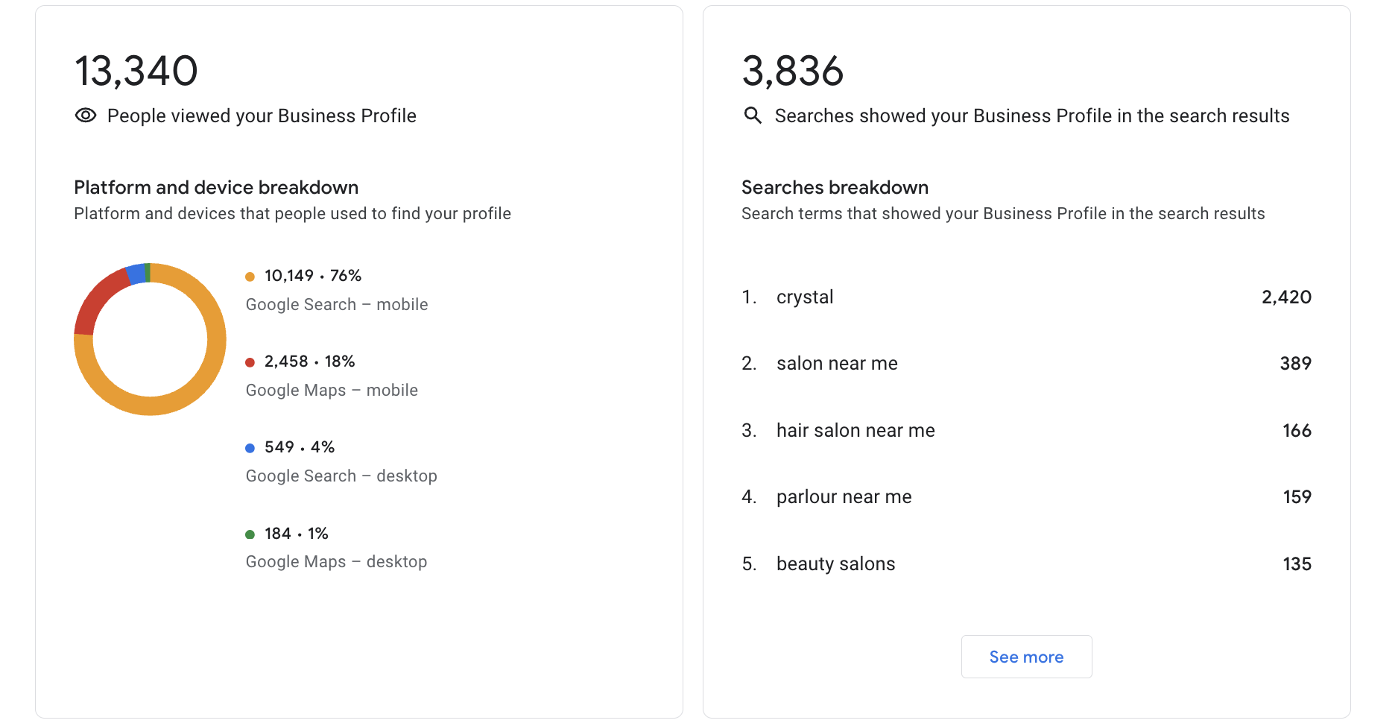This screenshot has height=726, width=1398.
Task: Click the magnifying glass search icon
Action: pos(753,116)
